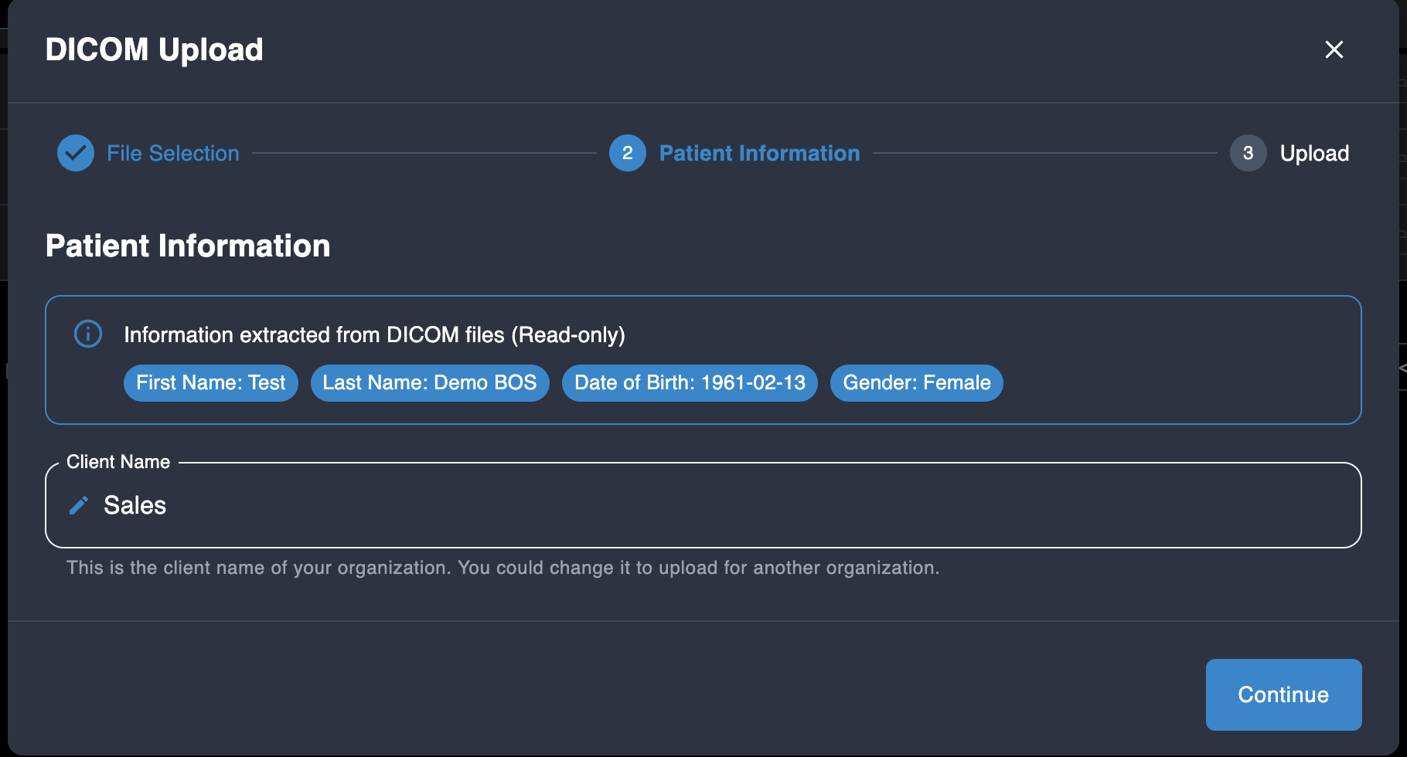Click the step 2 Patient Information circle
This screenshot has width=1407, height=757.
(x=627, y=153)
